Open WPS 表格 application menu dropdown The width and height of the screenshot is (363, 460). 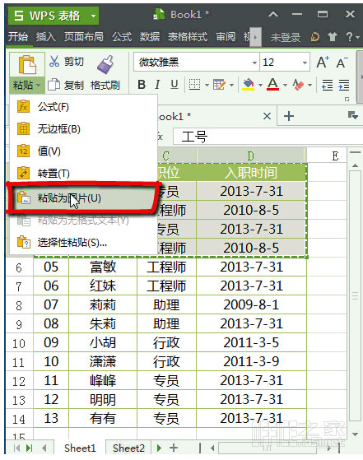click(93, 16)
